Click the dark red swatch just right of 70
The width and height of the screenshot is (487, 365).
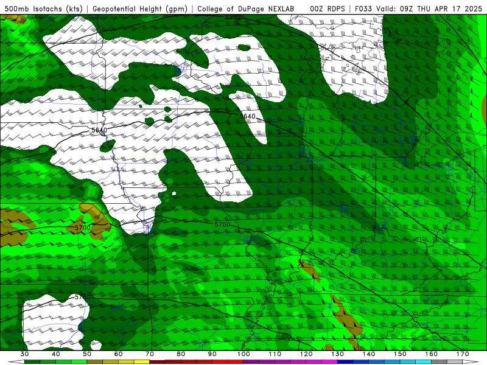[x=158, y=362]
